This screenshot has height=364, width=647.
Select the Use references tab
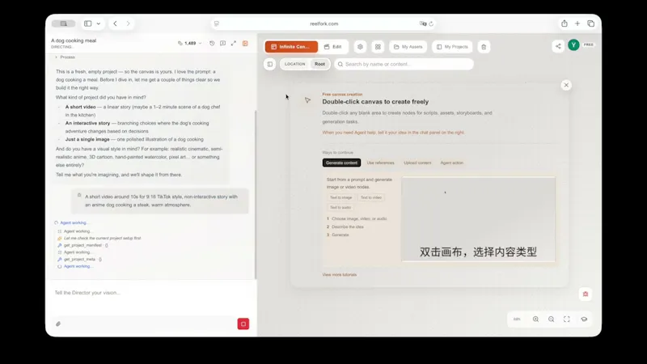pyautogui.click(x=380, y=163)
